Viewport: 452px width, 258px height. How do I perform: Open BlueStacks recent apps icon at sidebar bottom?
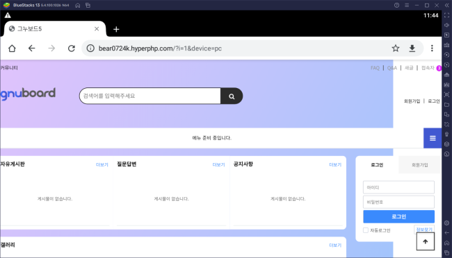click(447, 252)
